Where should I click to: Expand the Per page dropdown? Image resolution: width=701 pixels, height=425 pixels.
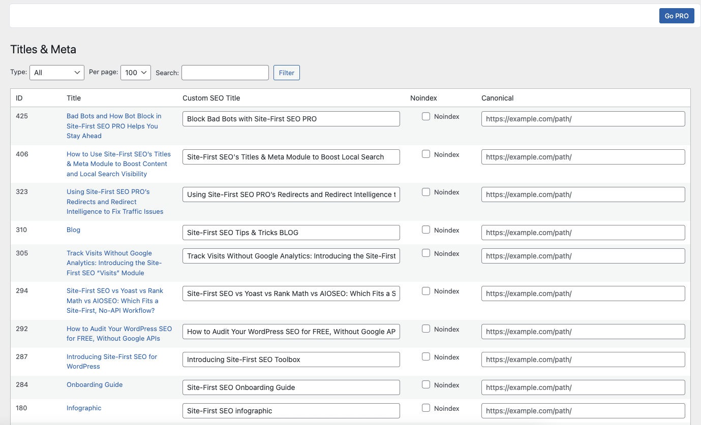tap(135, 73)
